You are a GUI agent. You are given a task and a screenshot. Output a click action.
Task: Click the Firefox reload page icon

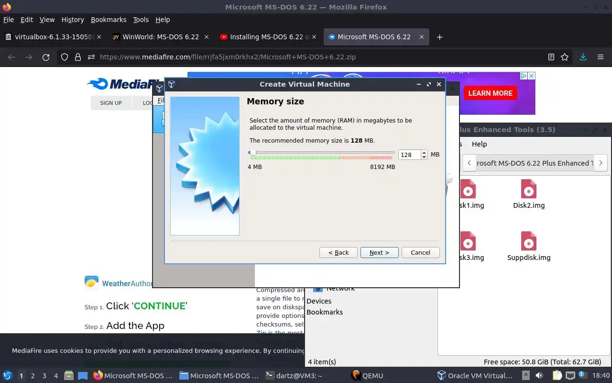tap(46, 57)
